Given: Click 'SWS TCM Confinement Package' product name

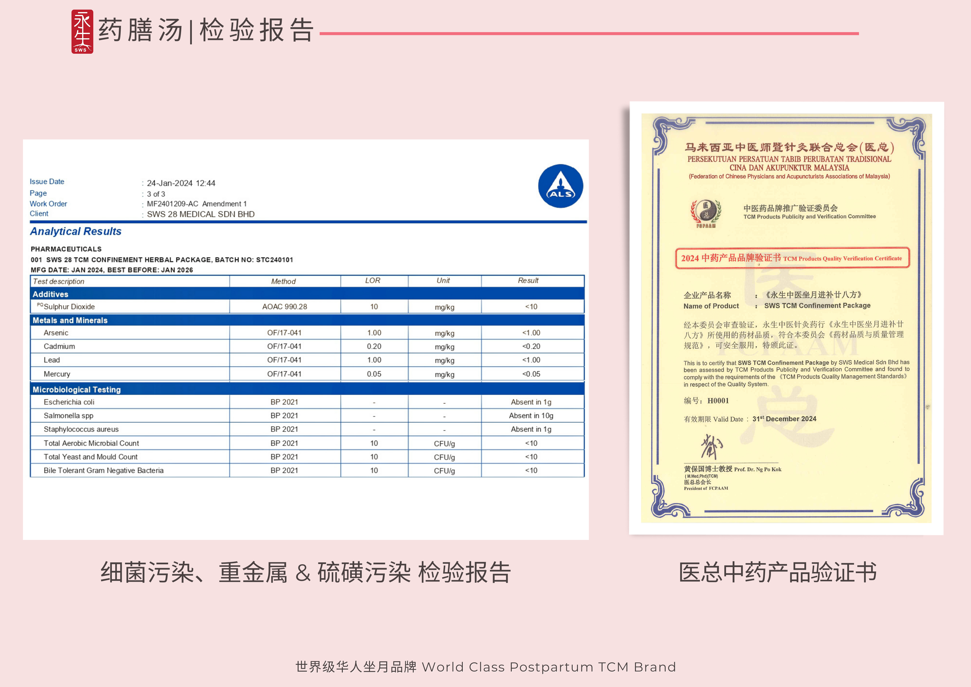Looking at the screenshot, I should (817, 305).
